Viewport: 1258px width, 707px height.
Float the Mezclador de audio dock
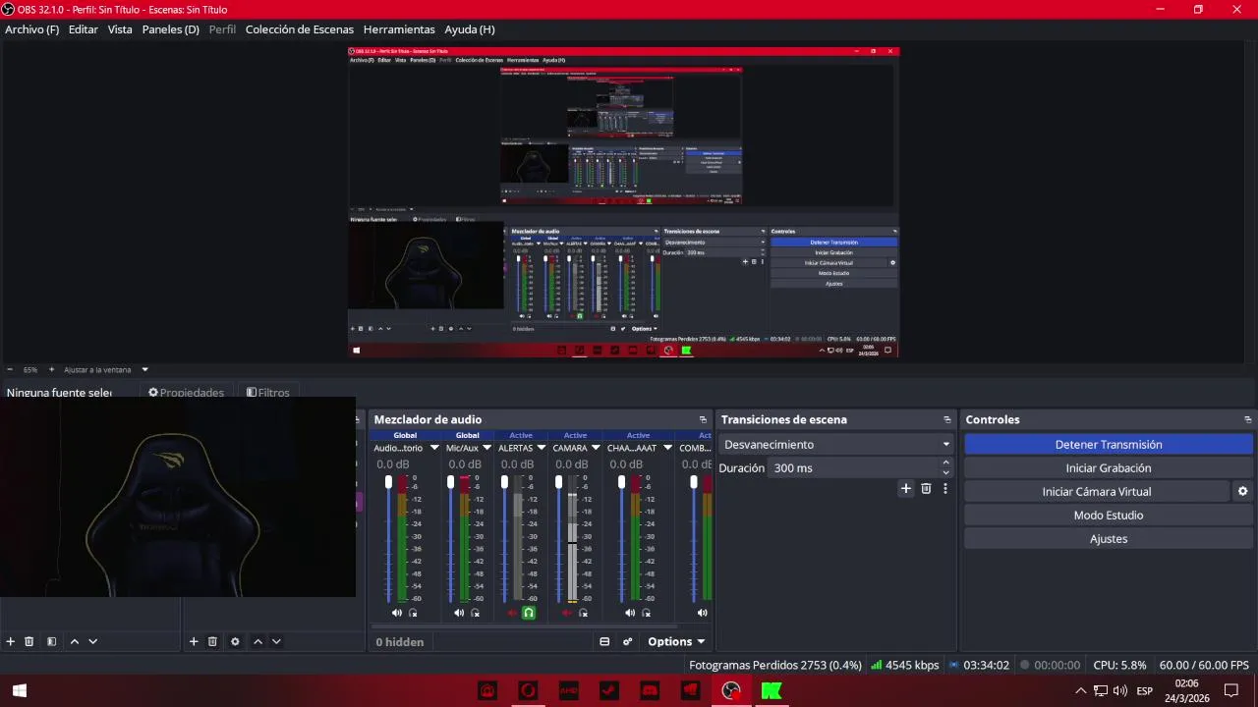coord(703,419)
